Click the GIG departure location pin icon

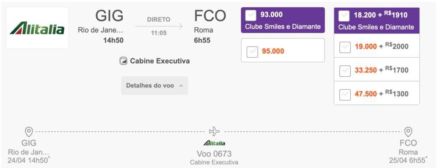[x=29, y=131]
